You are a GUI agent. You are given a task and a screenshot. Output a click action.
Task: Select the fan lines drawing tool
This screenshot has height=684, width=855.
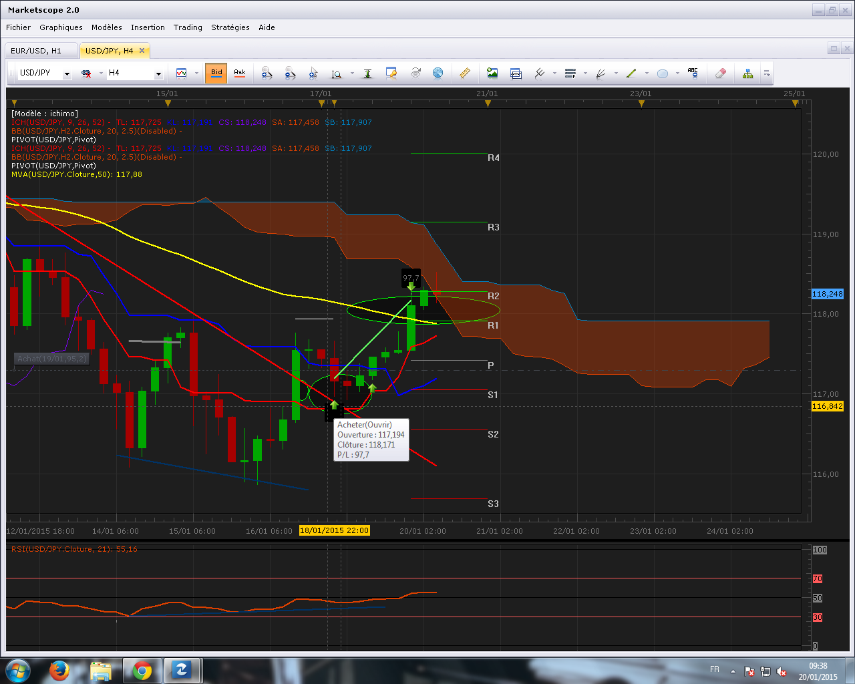click(601, 73)
